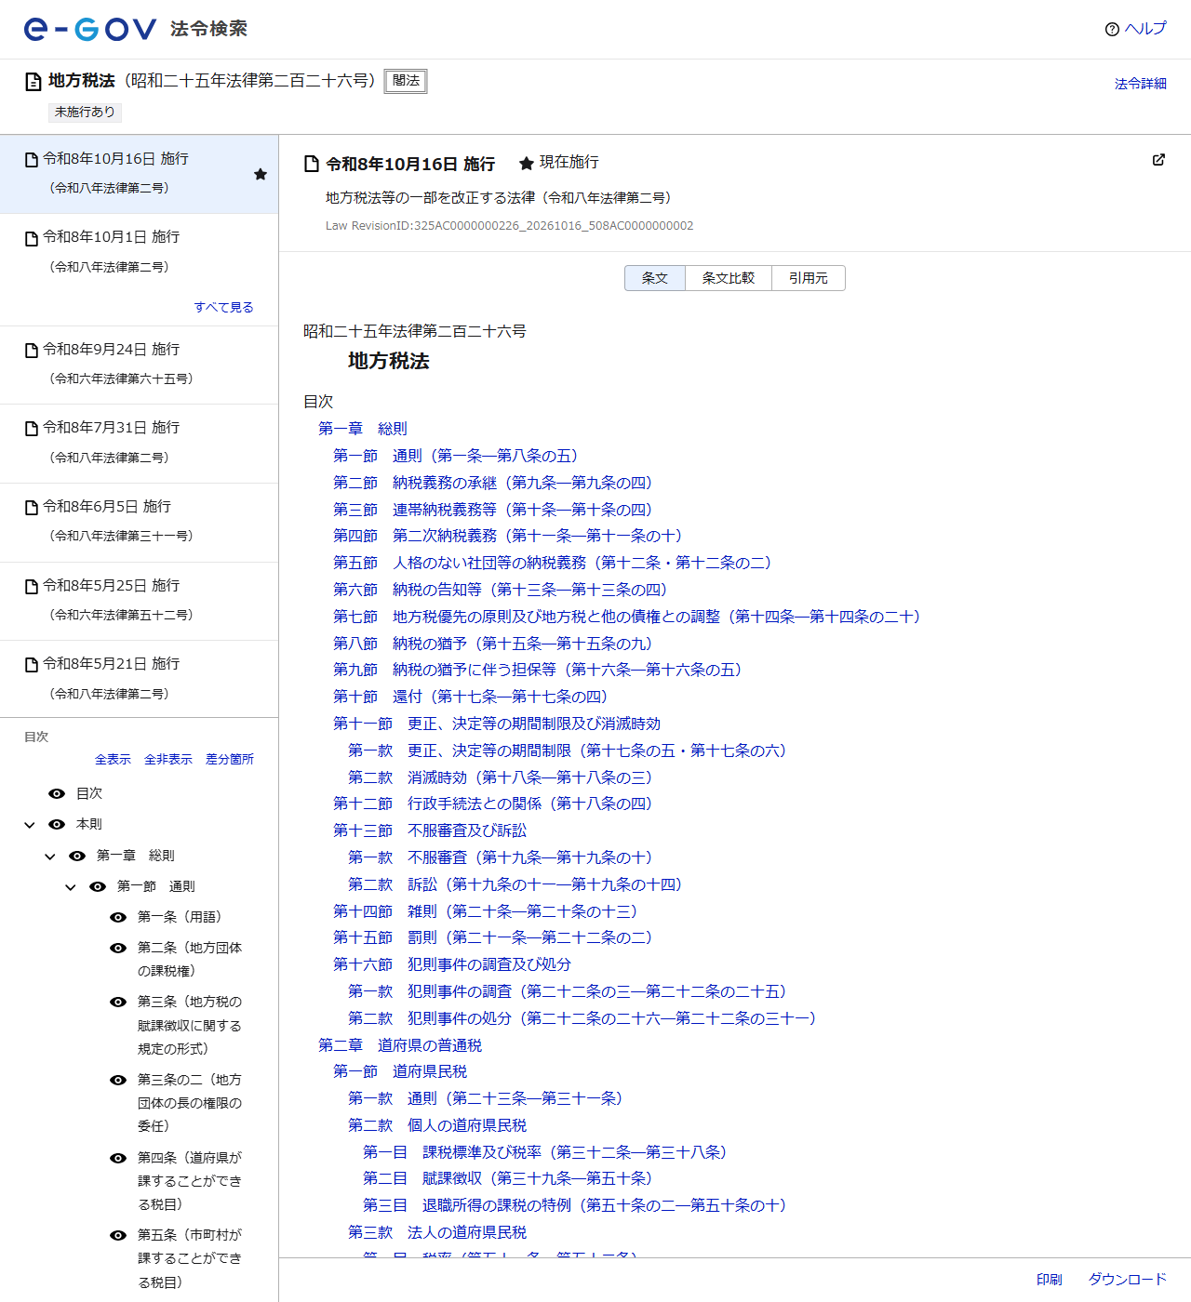Image resolution: width=1191 pixels, height=1302 pixels.
Task: Toggle visibility eye for 目次 in tree
Action: pos(57,793)
